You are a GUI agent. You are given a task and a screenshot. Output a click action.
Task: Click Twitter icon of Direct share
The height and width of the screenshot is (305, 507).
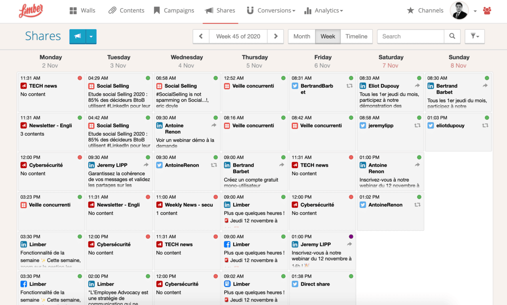click(295, 284)
